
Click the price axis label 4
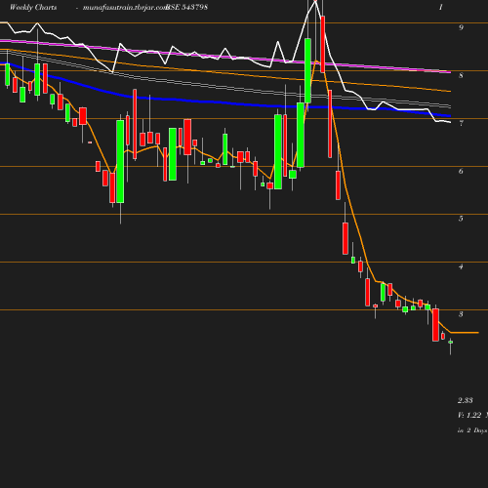click(461, 266)
